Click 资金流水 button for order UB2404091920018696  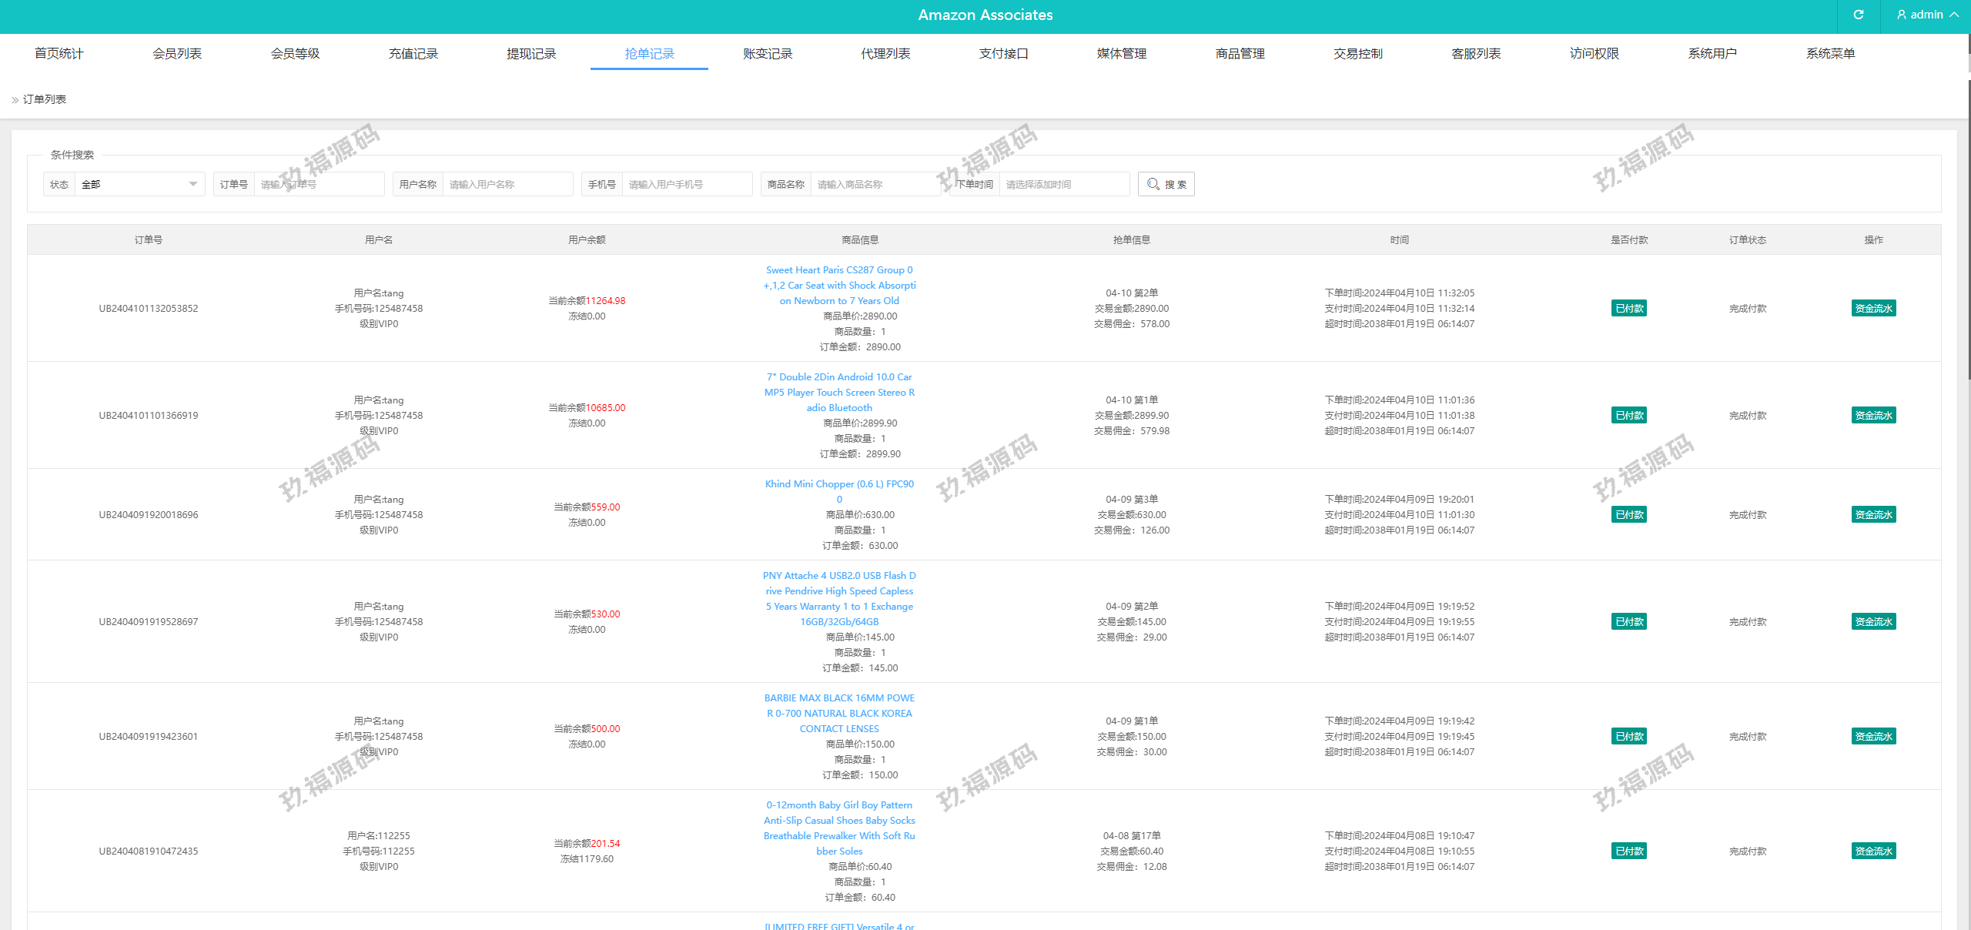coord(1873,515)
